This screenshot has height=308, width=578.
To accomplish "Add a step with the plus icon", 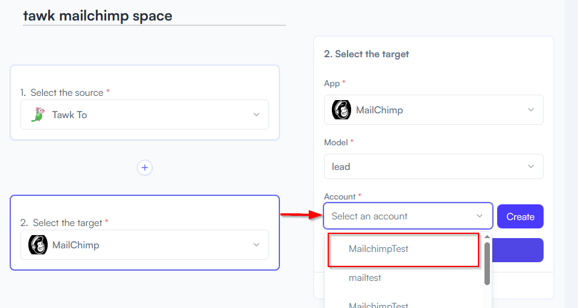I will click(x=145, y=168).
